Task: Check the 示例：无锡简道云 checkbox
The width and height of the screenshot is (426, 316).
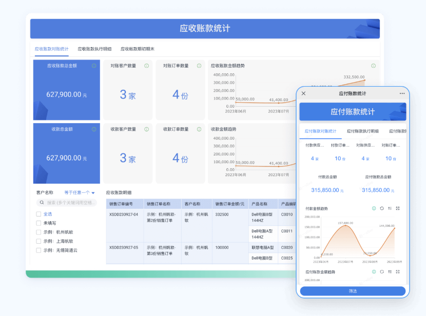Action: 38,250
